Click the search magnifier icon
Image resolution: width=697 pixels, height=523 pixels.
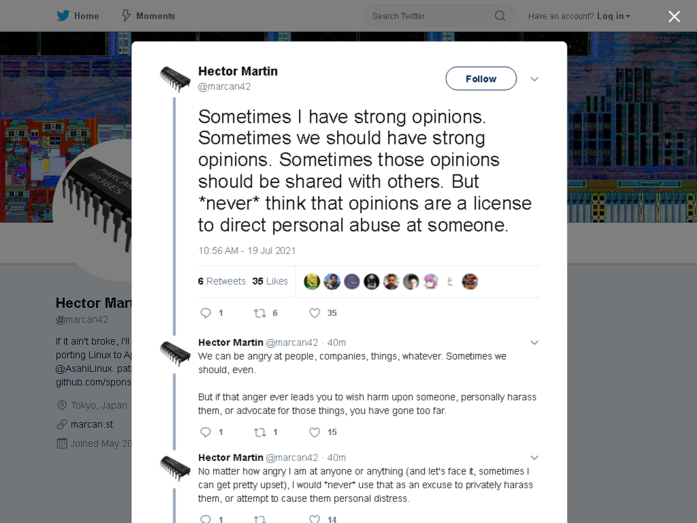pos(500,16)
